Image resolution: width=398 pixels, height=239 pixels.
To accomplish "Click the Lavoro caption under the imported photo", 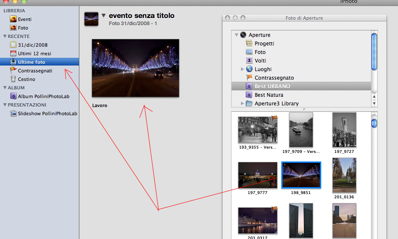I will tap(99, 105).
